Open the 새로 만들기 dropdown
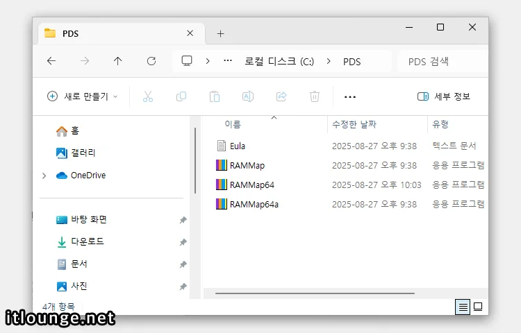The width and height of the screenshot is (521, 333). (83, 96)
